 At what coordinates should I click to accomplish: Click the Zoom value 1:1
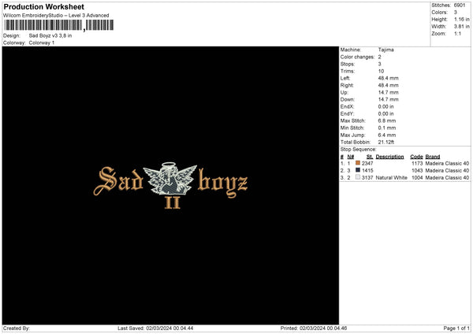[457, 33]
